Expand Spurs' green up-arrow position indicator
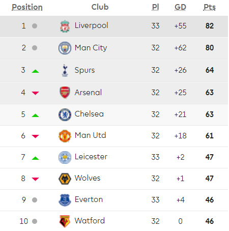 click(36, 71)
